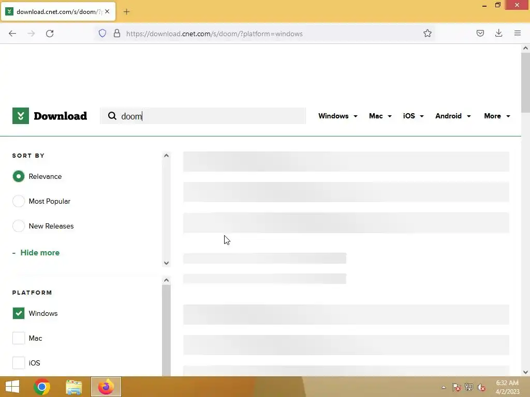The width and height of the screenshot is (530, 397).
Task: Click the network tray icon
Action: (469, 387)
